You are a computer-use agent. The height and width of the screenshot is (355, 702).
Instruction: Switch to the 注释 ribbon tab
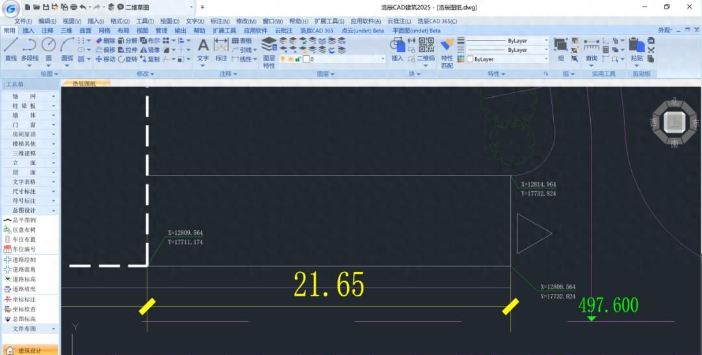tap(47, 31)
